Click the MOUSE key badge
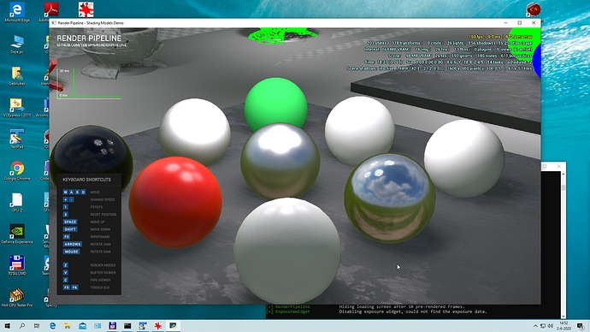The image size is (590, 332). (x=71, y=252)
